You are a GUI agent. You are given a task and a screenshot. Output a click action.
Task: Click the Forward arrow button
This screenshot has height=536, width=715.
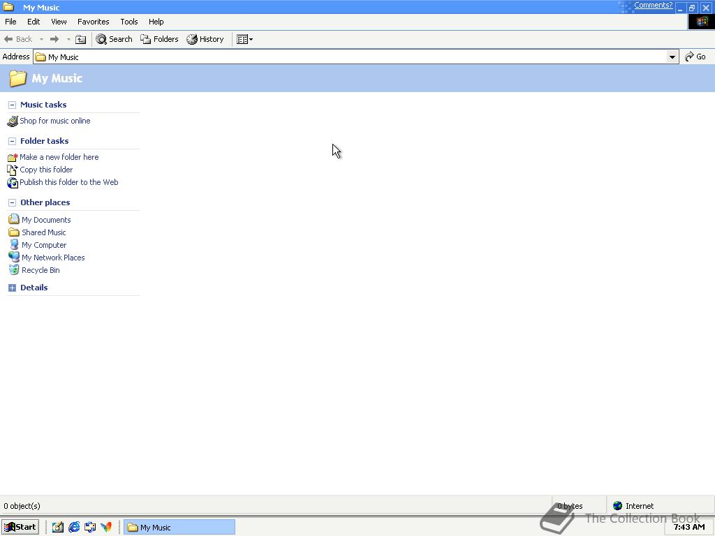(54, 39)
